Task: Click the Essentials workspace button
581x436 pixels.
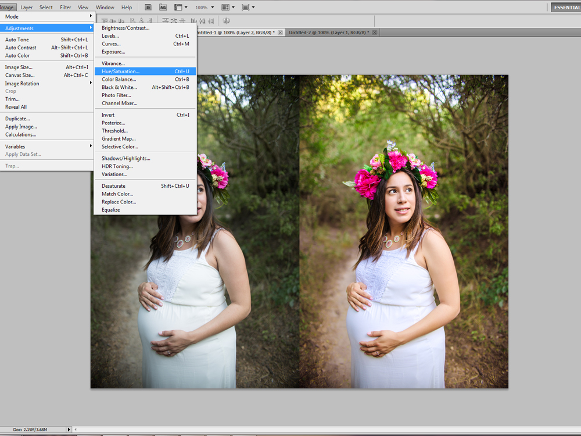Action: coord(565,8)
